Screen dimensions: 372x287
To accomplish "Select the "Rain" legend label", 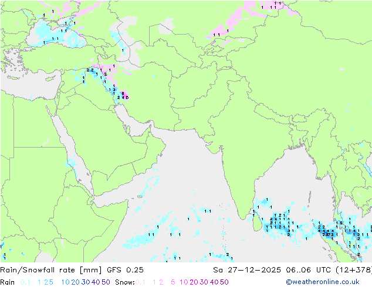I will point(8,282).
